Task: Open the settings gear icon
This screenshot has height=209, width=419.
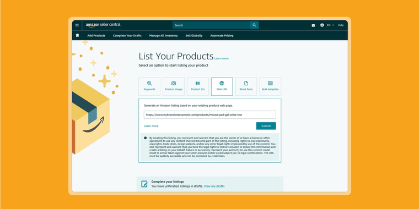Action: coord(322,25)
